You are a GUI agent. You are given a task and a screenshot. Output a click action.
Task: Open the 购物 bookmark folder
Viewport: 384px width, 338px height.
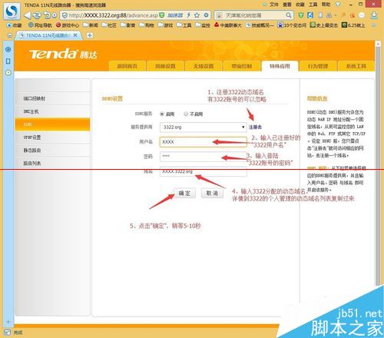[147, 25]
